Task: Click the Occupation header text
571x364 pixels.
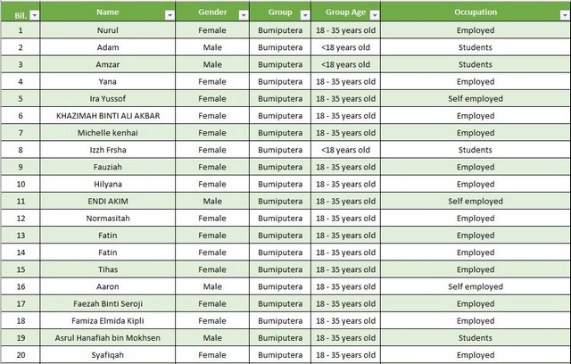Action: pos(475,12)
